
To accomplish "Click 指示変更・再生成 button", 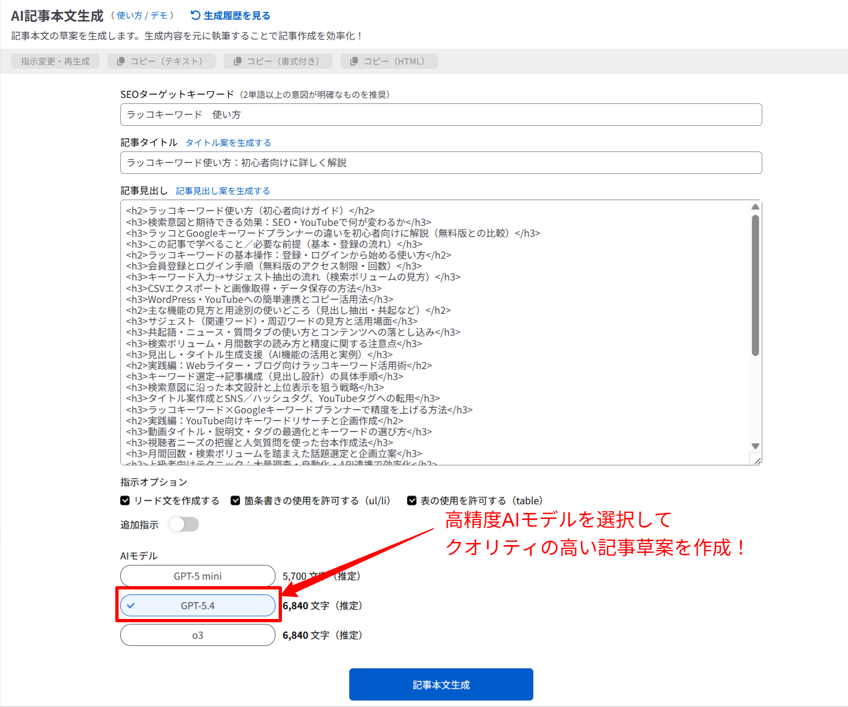I will tap(55, 61).
